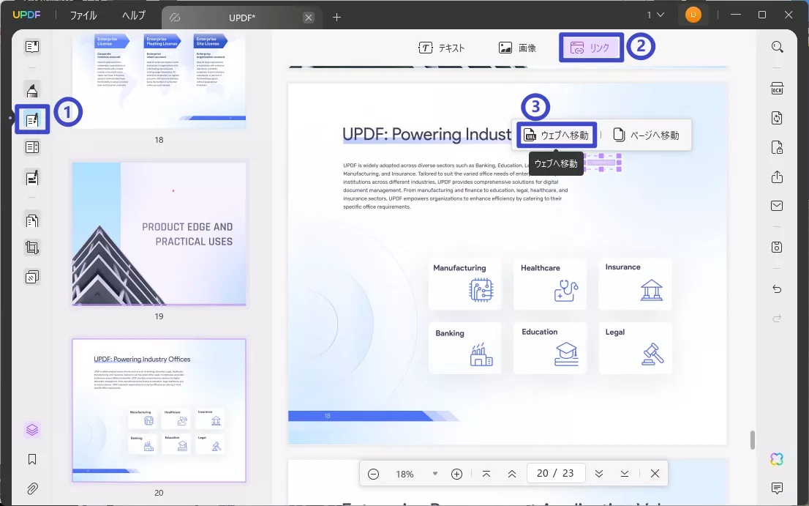Open the UPDF AI assistant
This screenshot has height=506, width=809.
(x=777, y=458)
